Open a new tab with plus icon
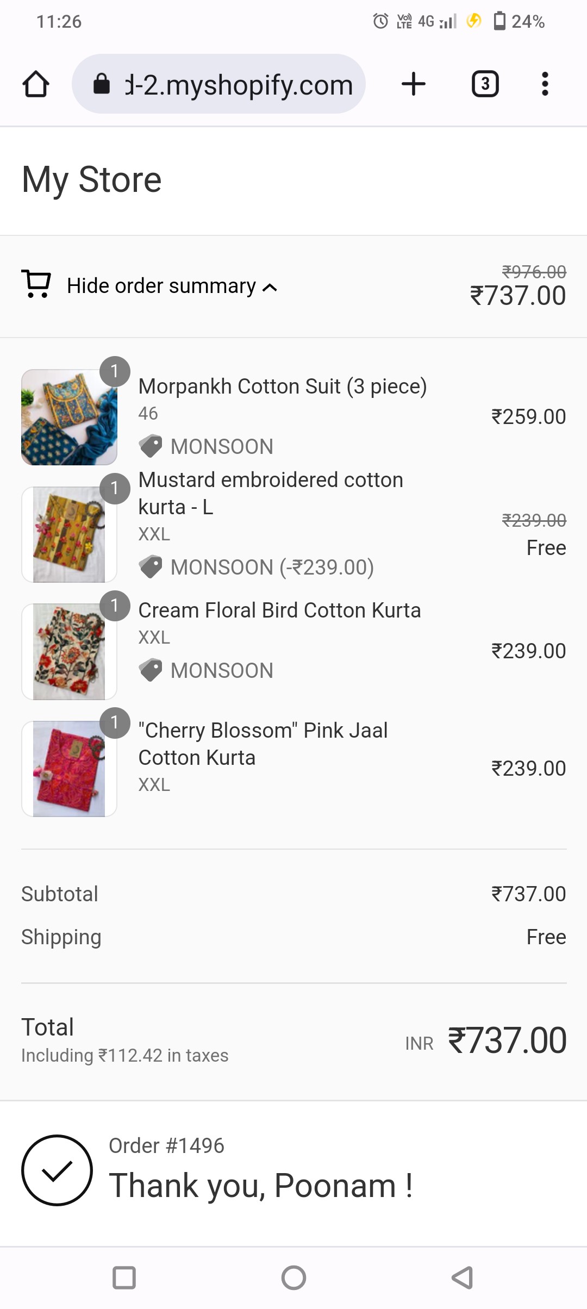The image size is (587, 1309). [x=413, y=84]
